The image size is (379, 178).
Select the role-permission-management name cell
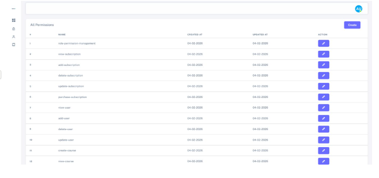coord(77,43)
